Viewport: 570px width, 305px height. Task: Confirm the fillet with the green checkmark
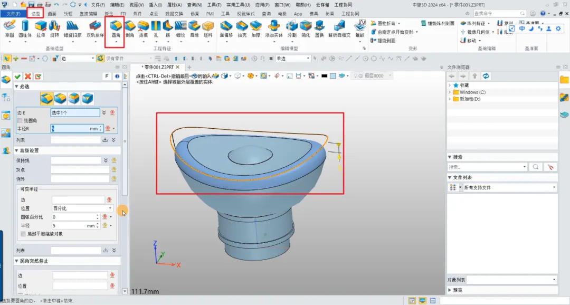coord(18,77)
